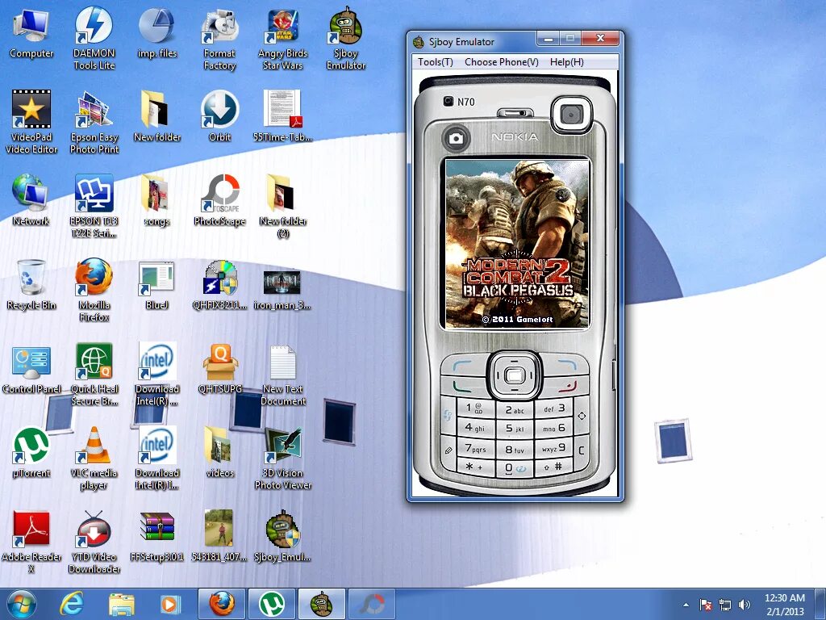
Task: Select the Recycle Bin icon
Action: [x=31, y=285]
